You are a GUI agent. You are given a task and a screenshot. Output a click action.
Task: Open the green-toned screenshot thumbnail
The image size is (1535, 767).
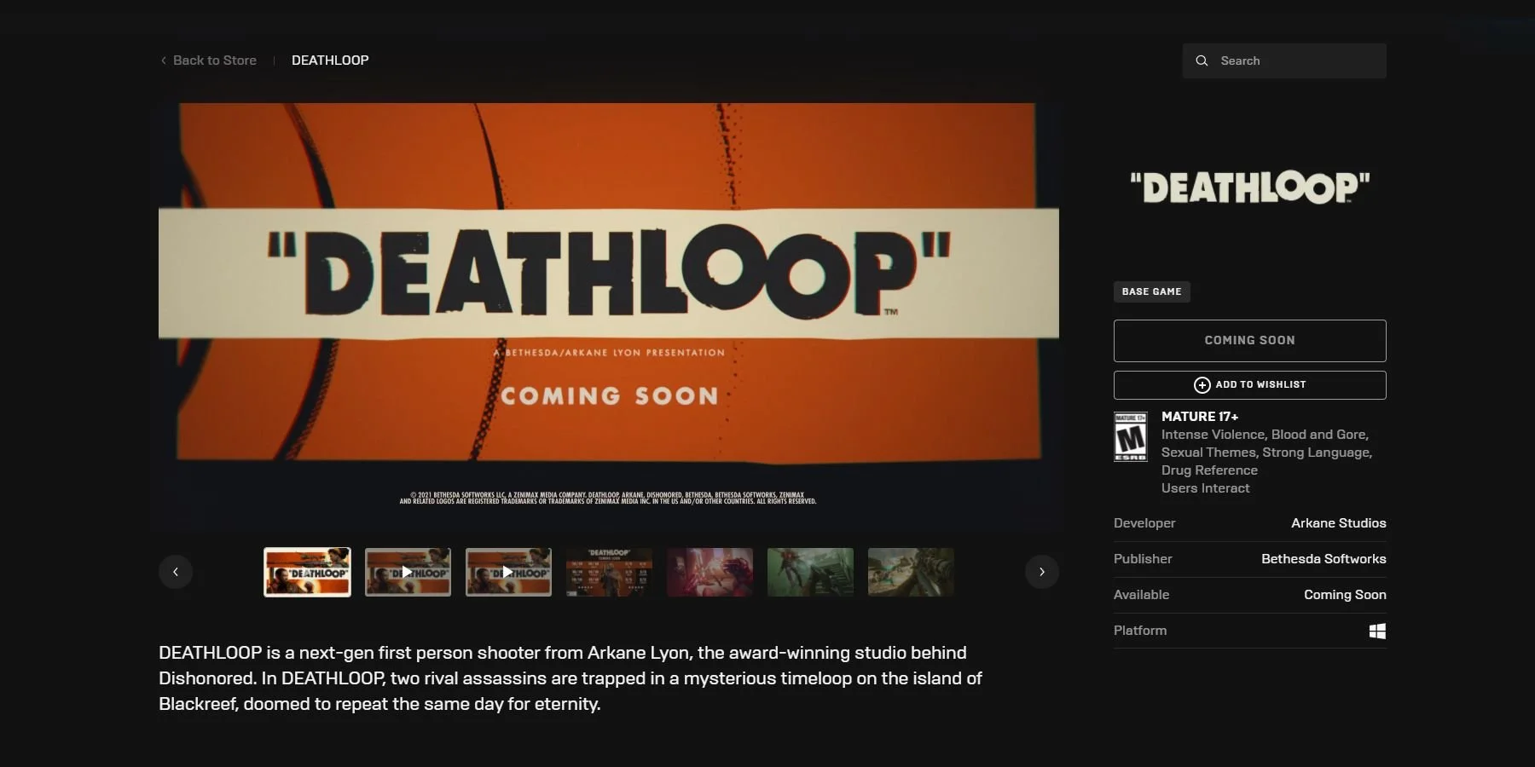tap(810, 572)
